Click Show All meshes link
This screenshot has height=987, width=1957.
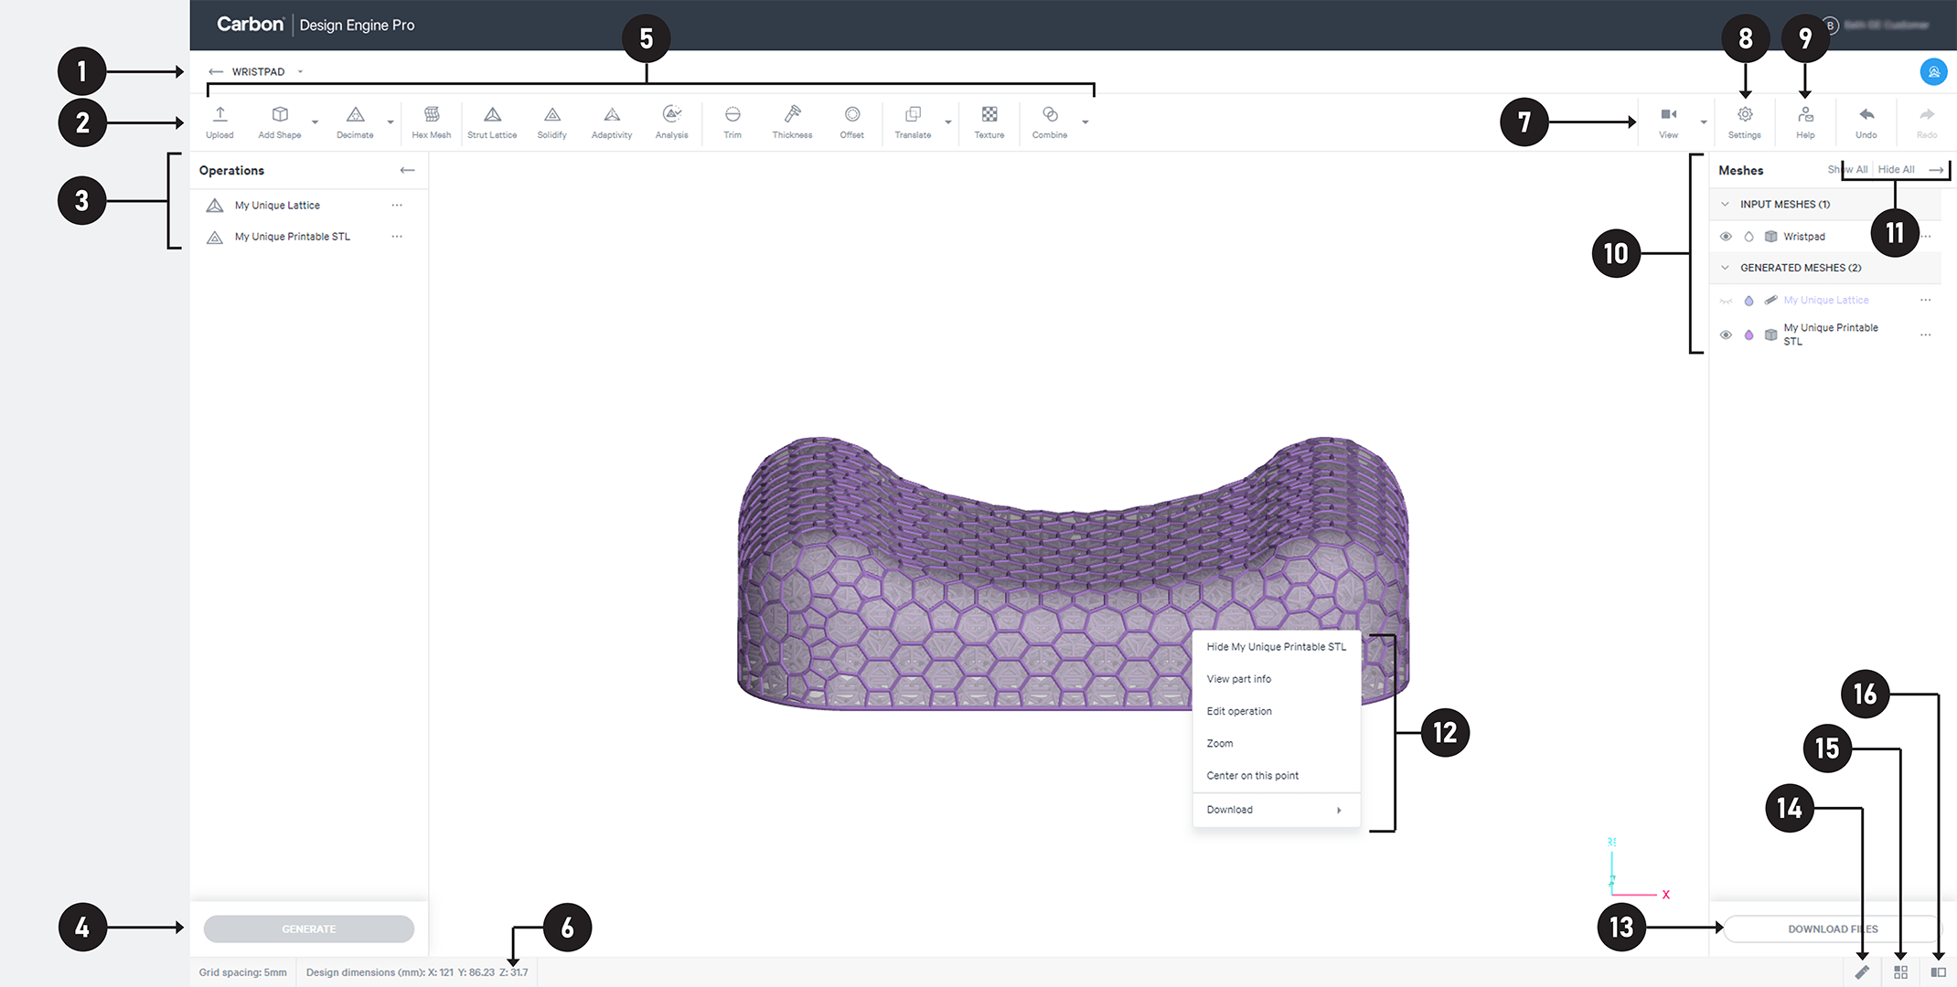1847,170
